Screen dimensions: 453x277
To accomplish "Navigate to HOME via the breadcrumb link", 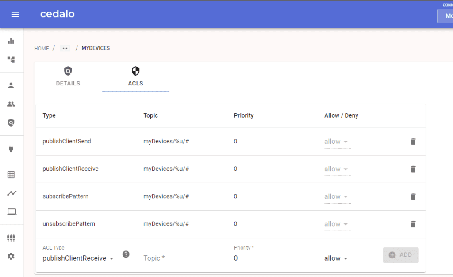I will (x=41, y=48).
